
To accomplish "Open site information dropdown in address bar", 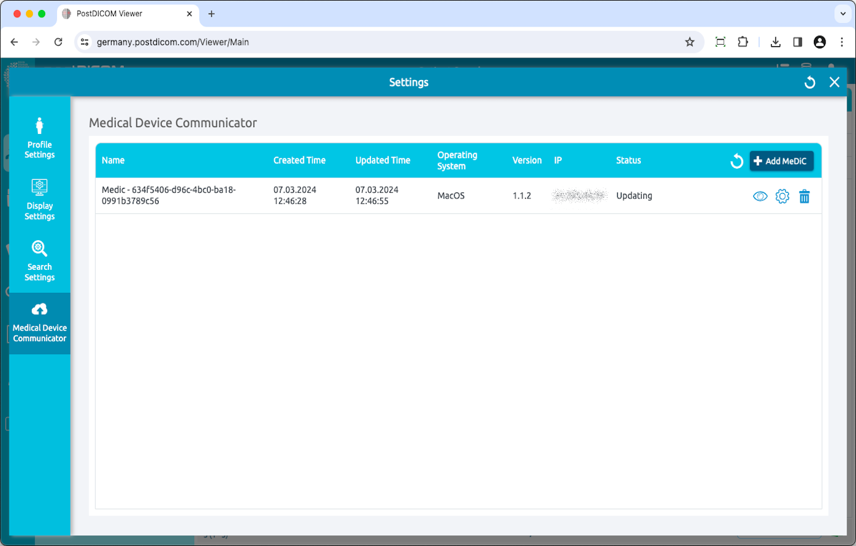I will [x=84, y=42].
